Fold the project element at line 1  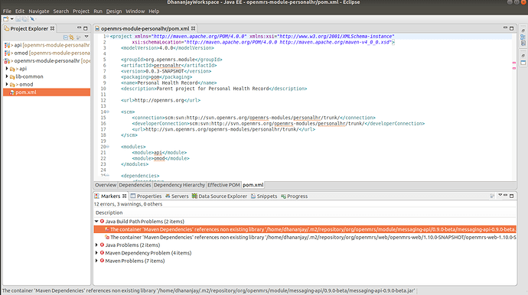click(x=108, y=36)
